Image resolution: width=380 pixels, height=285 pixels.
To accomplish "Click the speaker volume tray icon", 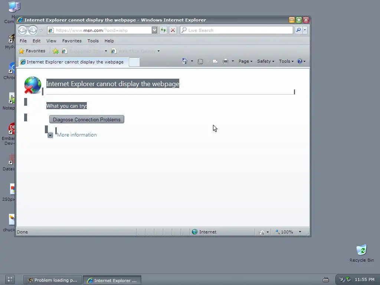I will (x=342, y=279).
